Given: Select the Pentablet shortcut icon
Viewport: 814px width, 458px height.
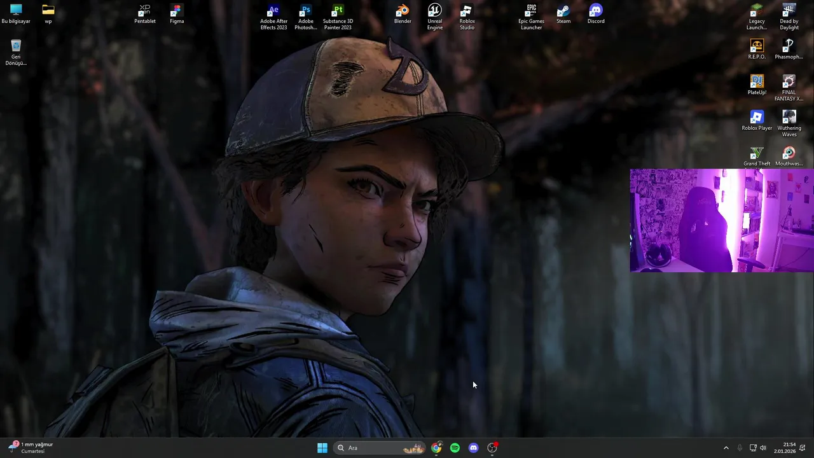Looking at the screenshot, I should (145, 14).
